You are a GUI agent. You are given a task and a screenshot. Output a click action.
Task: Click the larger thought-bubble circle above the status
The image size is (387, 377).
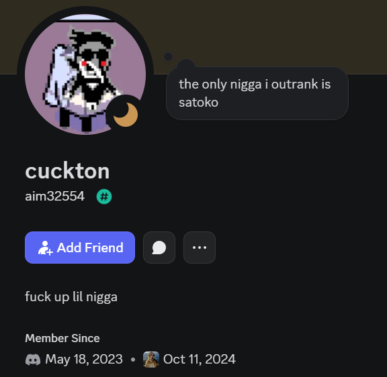(x=186, y=65)
